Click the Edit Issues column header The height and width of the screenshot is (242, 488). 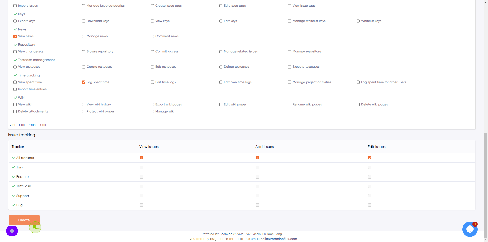[x=376, y=147]
